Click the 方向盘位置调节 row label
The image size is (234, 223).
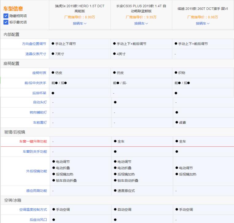click(x=34, y=44)
